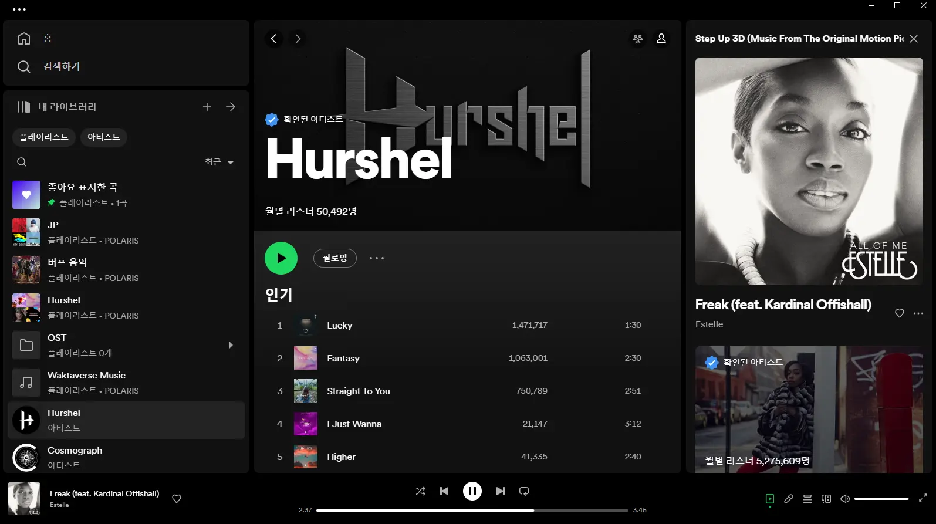
Task: Open the app menu three dots
Action: pyautogui.click(x=19, y=9)
